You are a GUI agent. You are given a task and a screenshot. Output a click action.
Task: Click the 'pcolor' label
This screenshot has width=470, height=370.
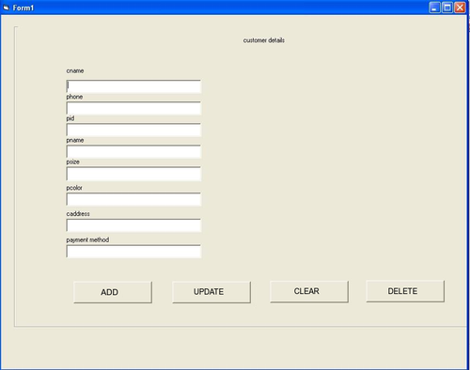click(74, 188)
